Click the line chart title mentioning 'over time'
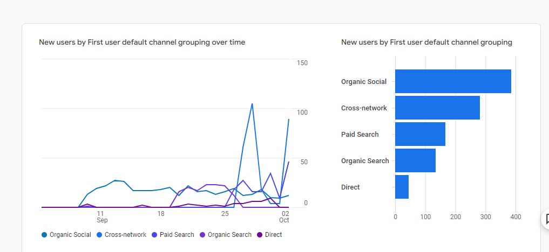549x252 pixels. point(142,42)
